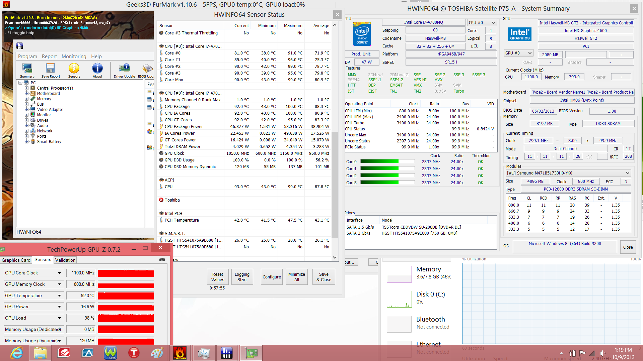
Task: Click the Intel Graphics logo badge
Action: click(520, 34)
